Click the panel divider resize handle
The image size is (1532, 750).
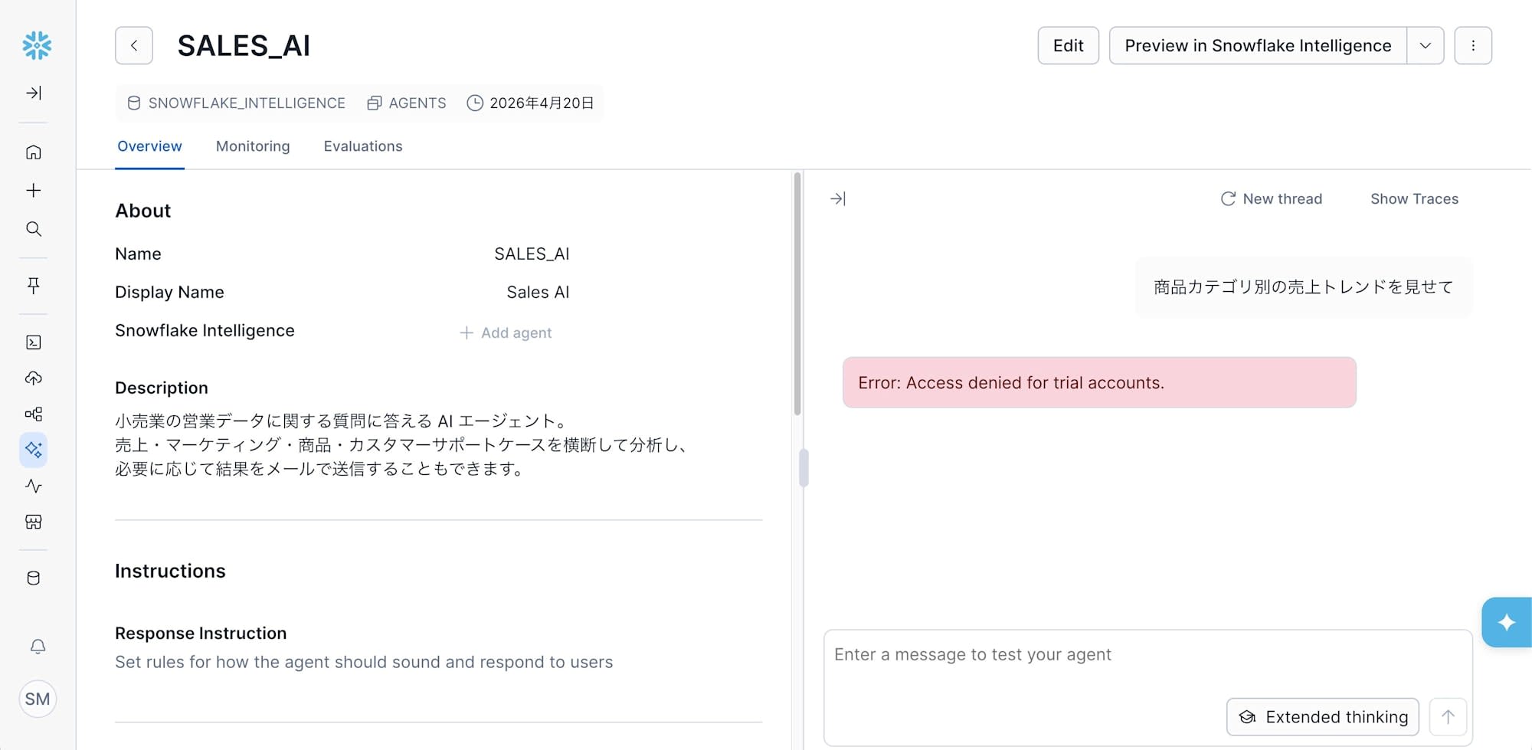[804, 467]
